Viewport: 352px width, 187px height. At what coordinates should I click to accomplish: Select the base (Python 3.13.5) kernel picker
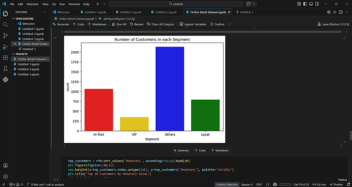(333, 24)
